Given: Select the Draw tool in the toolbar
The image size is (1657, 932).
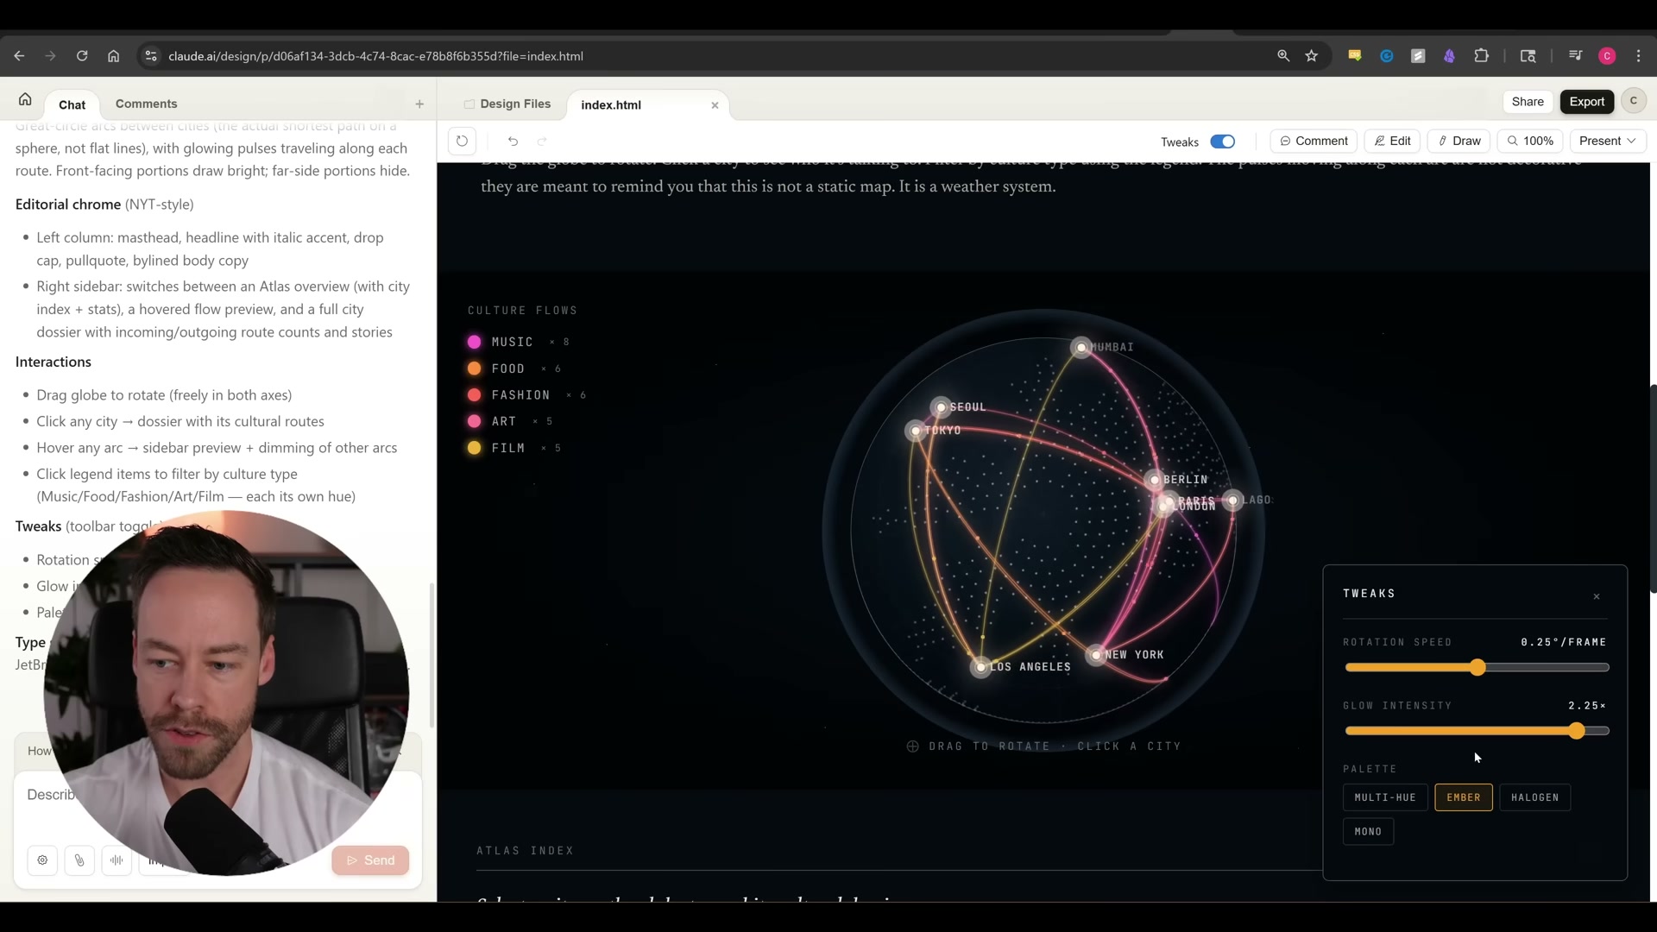Looking at the screenshot, I should coord(1459,141).
